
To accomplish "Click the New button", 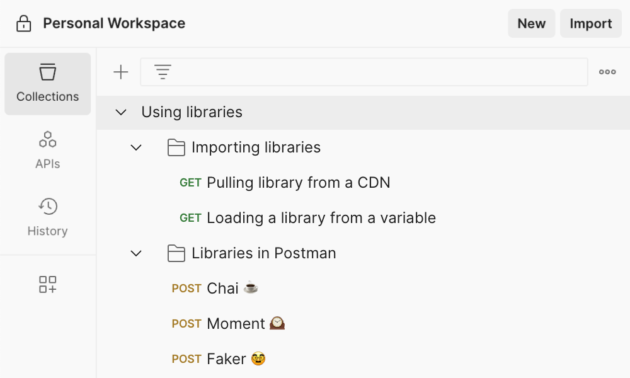I will [x=531, y=23].
